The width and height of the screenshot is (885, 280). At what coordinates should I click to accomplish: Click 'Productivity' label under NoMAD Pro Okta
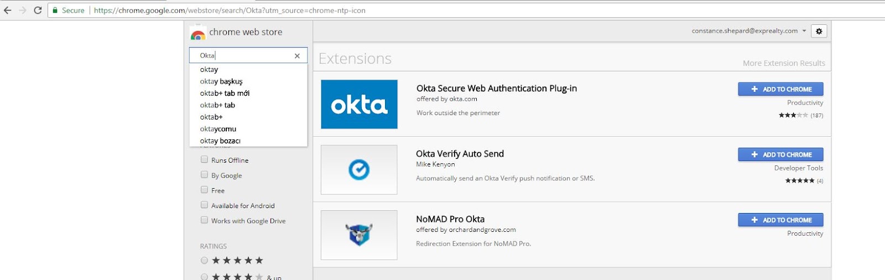click(805, 234)
